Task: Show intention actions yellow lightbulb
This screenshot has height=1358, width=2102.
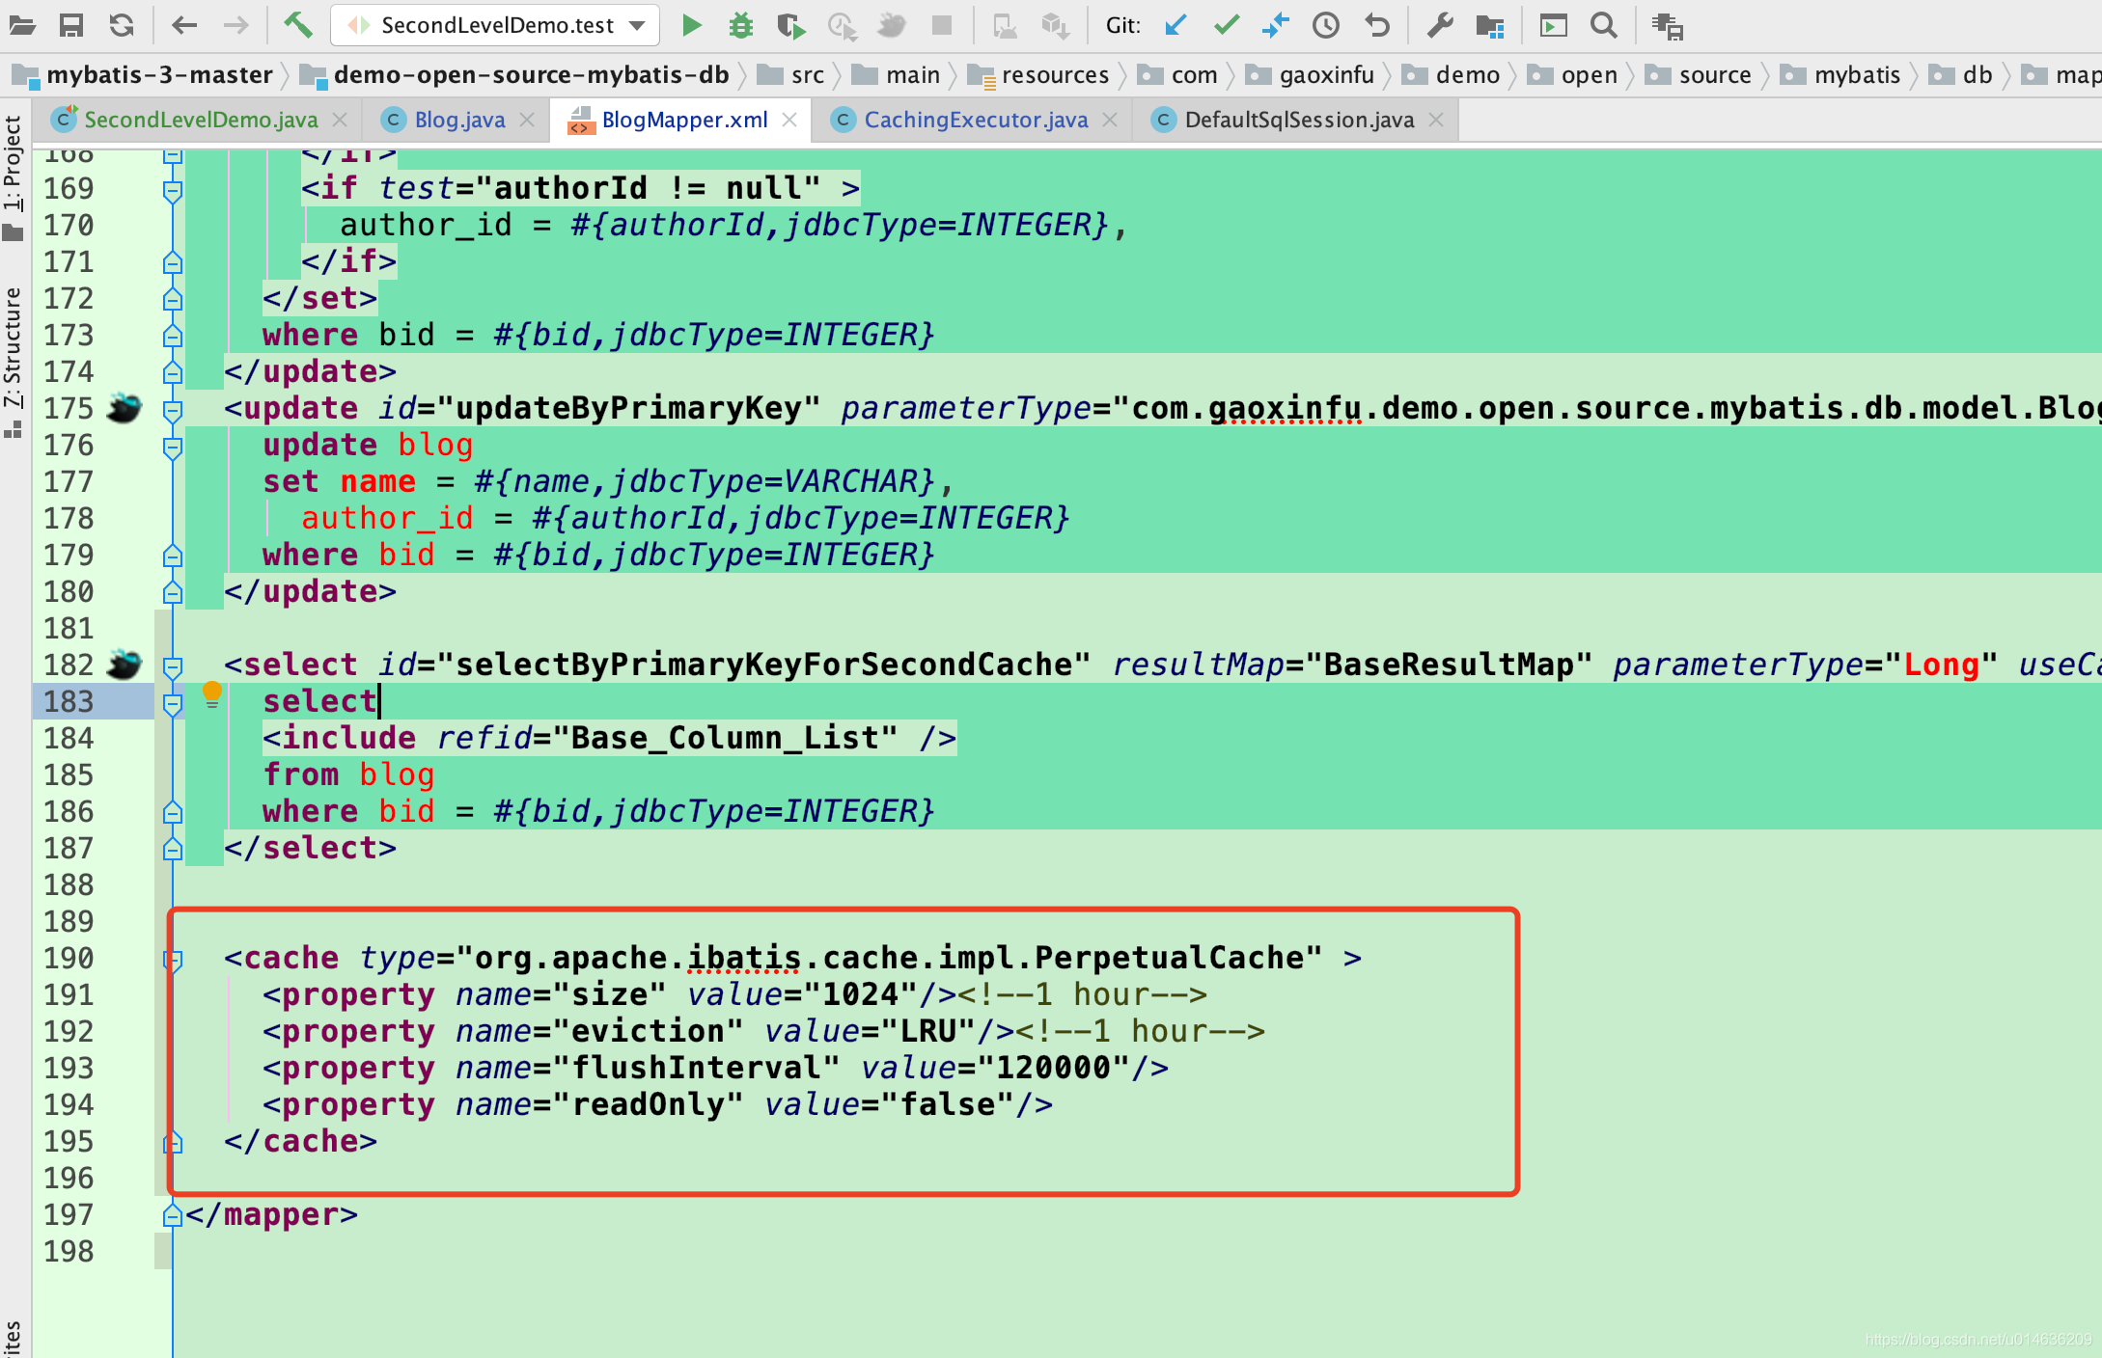Action: click(x=212, y=694)
